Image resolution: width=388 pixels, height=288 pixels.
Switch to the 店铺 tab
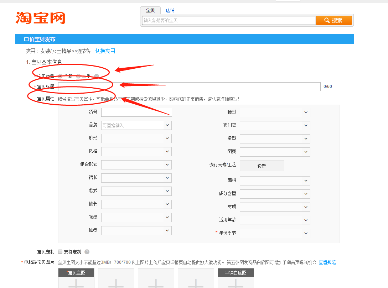[170, 10]
